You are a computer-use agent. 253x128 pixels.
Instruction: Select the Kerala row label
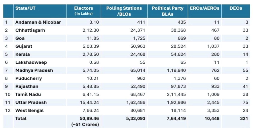(x=22, y=54)
